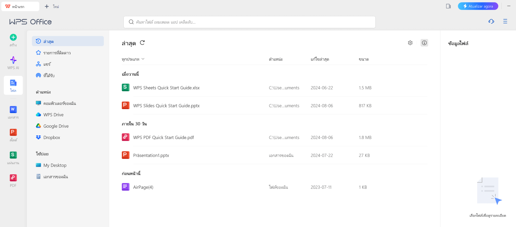
Task: Click the Atualizar agora upgrade button
Action: coord(478,6)
